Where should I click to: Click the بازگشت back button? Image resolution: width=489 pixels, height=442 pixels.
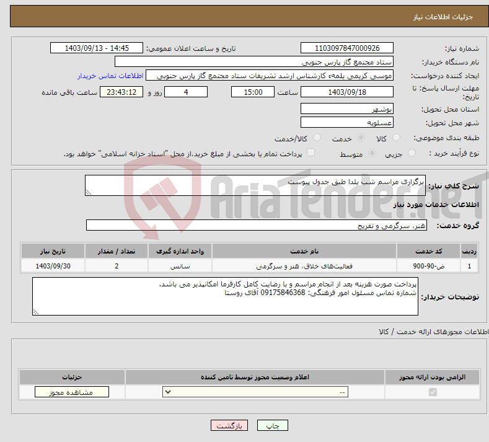tap(229, 425)
